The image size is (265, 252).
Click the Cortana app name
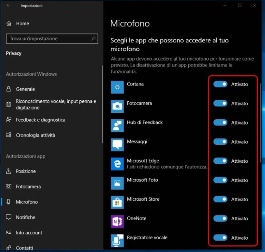[x=135, y=84]
